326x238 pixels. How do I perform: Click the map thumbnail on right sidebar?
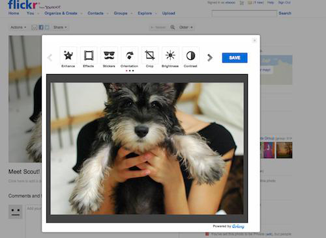point(276,70)
